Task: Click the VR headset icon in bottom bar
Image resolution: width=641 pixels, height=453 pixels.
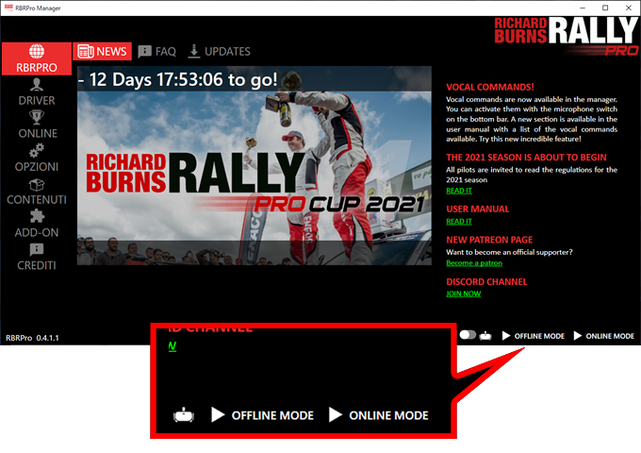Action: coord(485,336)
